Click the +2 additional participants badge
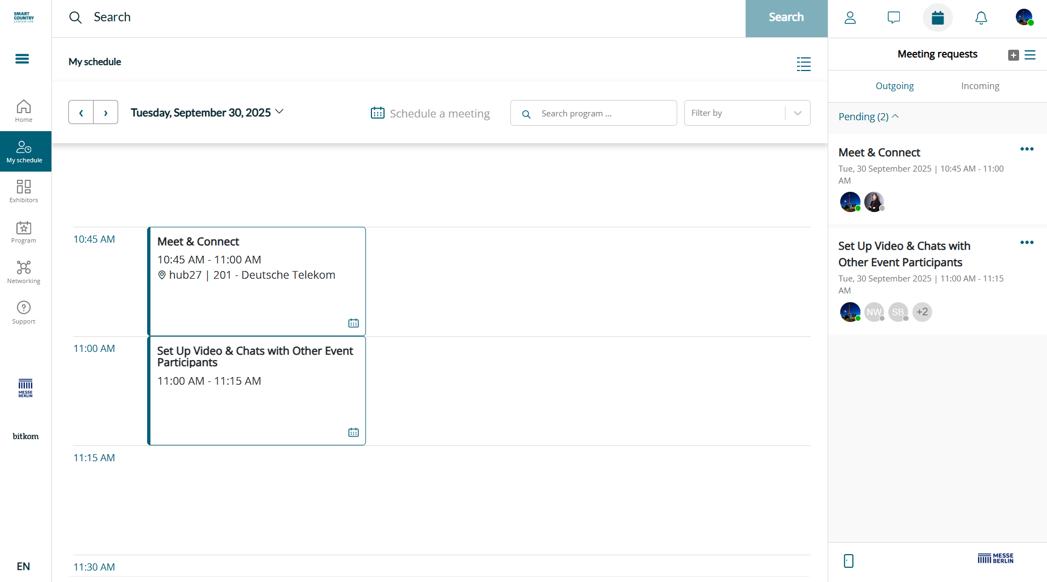The width and height of the screenshot is (1047, 582). [x=922, y=312]
